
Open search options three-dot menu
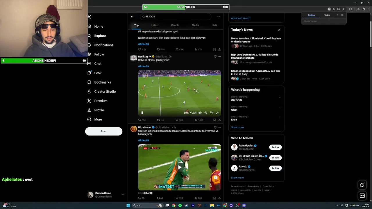[219, 17]
